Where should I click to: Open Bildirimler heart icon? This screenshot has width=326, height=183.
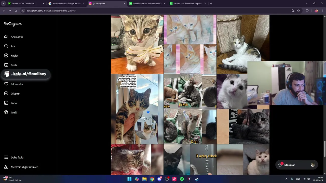click(x=6, y=84)
